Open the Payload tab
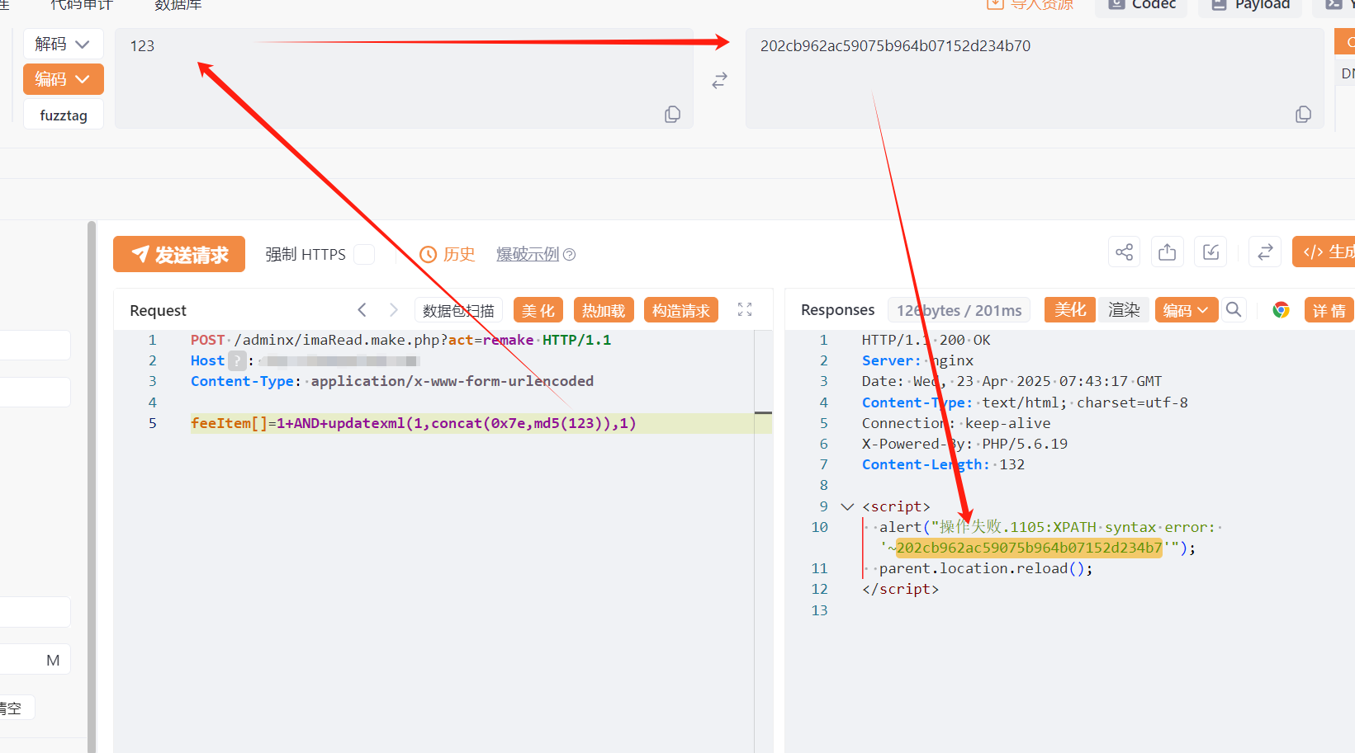This screenshot has height=753, width=1355. coord(1250,5)
